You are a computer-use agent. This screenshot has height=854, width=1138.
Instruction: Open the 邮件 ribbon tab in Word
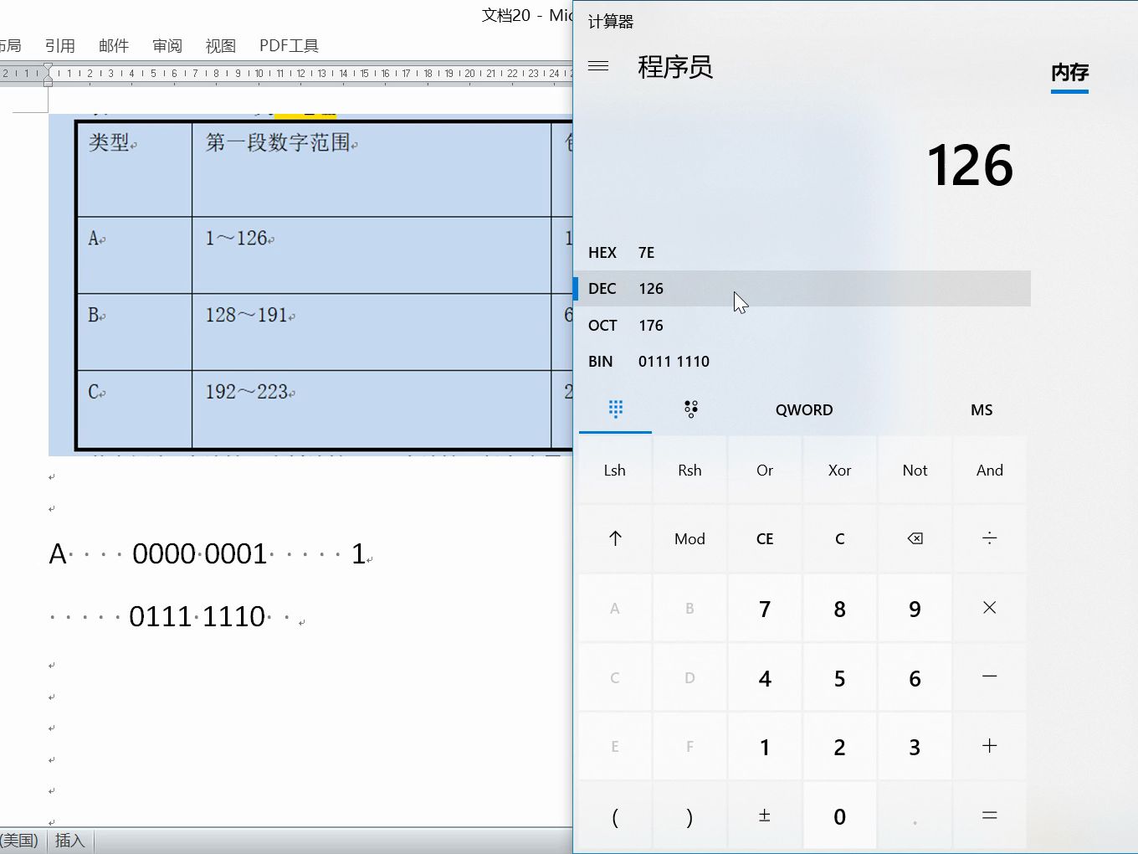114,45
